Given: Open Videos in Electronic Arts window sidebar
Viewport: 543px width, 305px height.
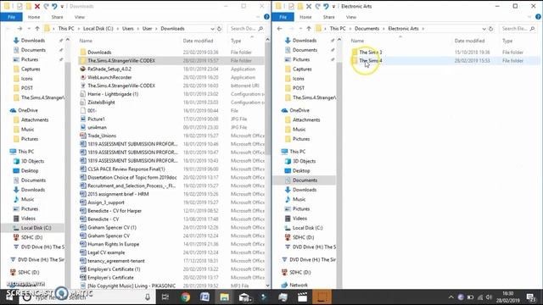Looking at the screenshot, I should click(x=299, y=219).
